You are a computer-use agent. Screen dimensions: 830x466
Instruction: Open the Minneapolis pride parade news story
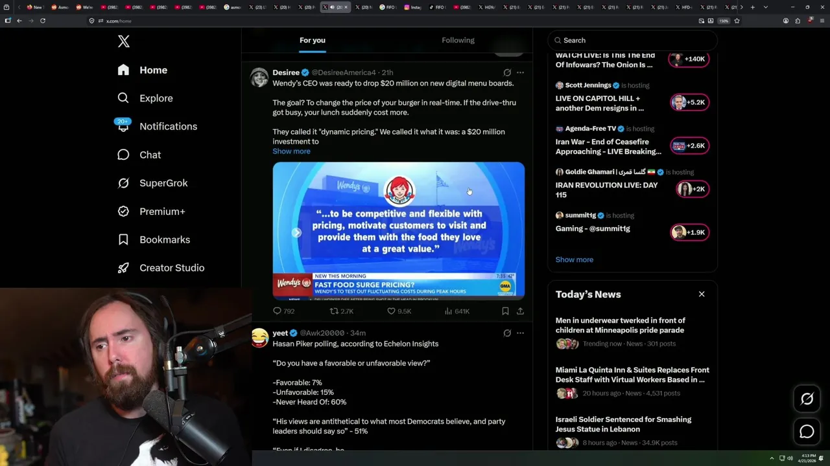pyautogui.click(x=620, y=325)
